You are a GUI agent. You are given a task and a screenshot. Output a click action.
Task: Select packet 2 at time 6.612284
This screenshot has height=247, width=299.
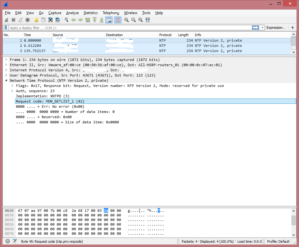tap(147, 46)
